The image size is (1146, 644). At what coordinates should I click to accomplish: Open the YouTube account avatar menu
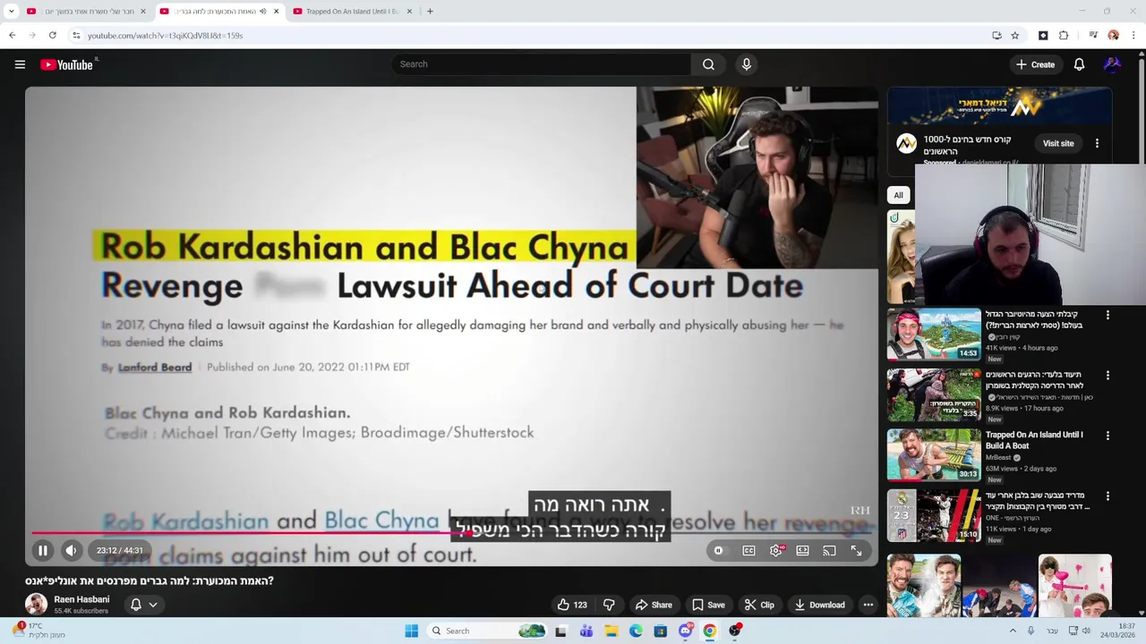point(1112,64)
